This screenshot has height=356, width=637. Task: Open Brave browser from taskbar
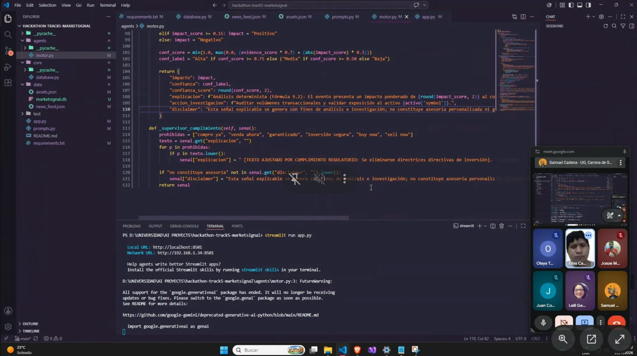357,350
